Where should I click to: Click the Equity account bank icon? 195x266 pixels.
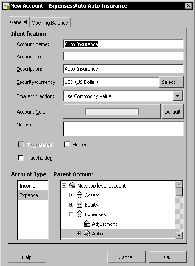pos(79,205)
